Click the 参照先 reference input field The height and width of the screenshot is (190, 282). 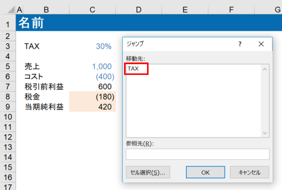click(x=197, y=154)
